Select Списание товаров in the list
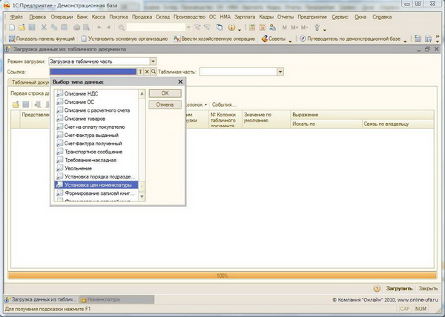The width and height of the screenshot is (445, 317). (96, 119)
